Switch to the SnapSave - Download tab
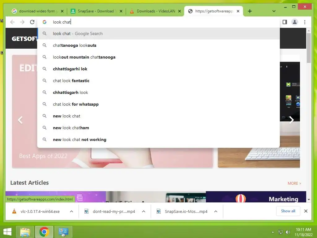 tap(96, 11)
